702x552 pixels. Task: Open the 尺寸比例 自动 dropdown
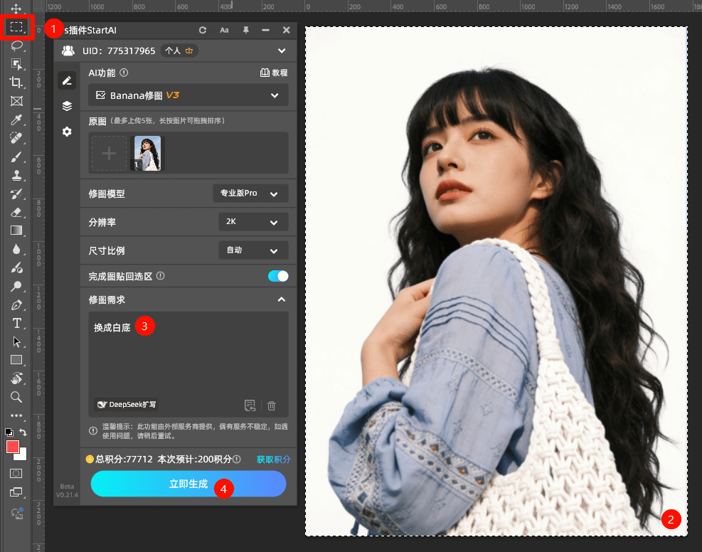253,250
